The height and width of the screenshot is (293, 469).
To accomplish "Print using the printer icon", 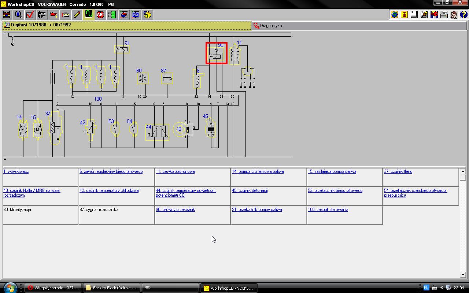I will pyautogui.click(x=444, y=15).
